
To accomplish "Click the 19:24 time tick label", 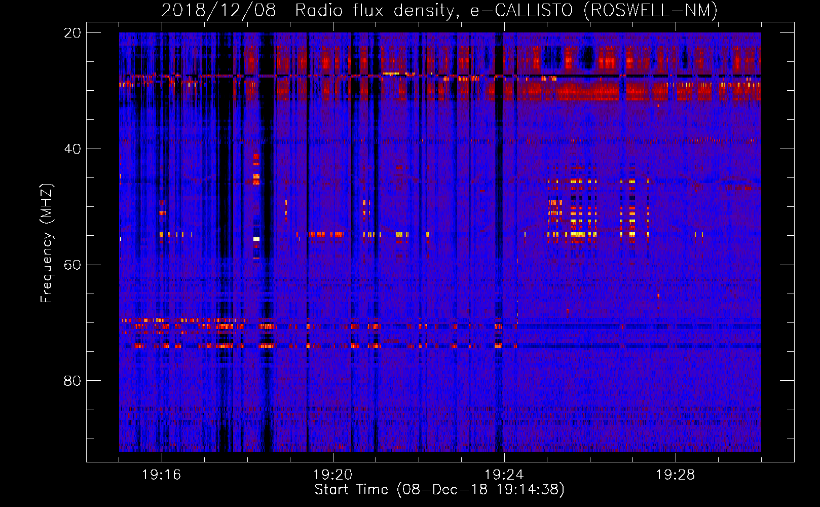I will pos(504,475).
